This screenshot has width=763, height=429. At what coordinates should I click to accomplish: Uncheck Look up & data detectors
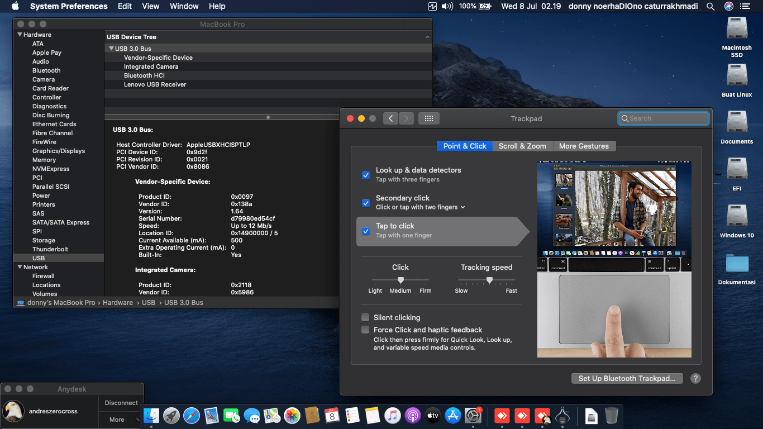(366, 175)
